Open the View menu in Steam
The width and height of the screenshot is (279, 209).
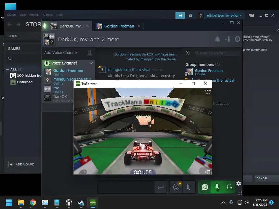tap(22, 15)
